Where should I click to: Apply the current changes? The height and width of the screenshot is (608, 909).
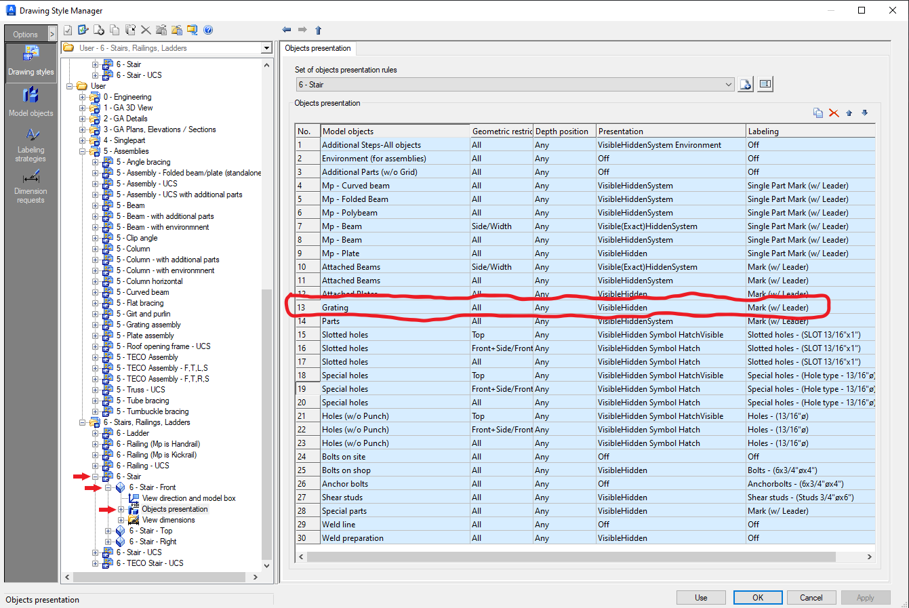click(866, 597)
